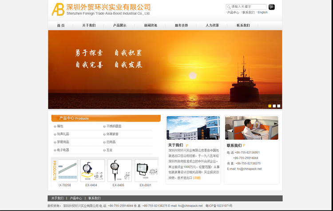Open 产品中心 in footer bar
This screenshot has height=211, width=333.
click(76, 198)
